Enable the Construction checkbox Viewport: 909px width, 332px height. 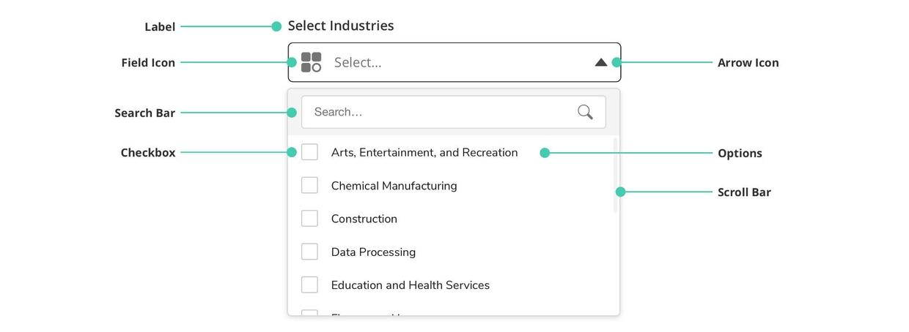point(310,219)
